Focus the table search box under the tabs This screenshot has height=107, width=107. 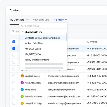click(15, 31)
